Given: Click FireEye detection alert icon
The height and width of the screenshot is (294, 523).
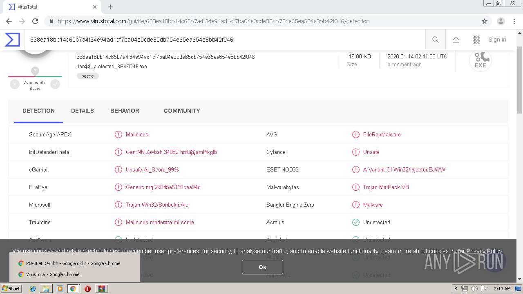Looking at the screenshot, I should pos(118,187).
